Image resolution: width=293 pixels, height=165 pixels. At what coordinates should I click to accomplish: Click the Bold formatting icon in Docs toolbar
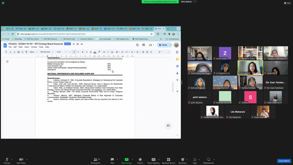tap(82, 52)
